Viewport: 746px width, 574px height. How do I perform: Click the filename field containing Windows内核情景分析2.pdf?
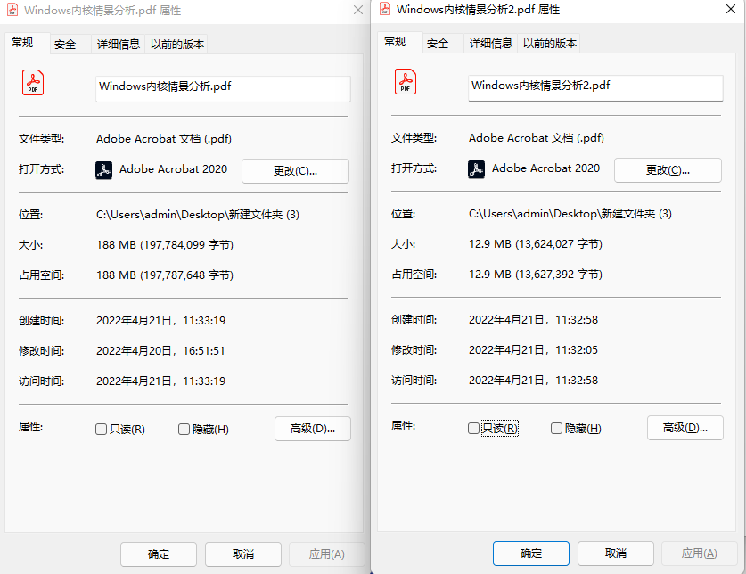click(594, 87)
